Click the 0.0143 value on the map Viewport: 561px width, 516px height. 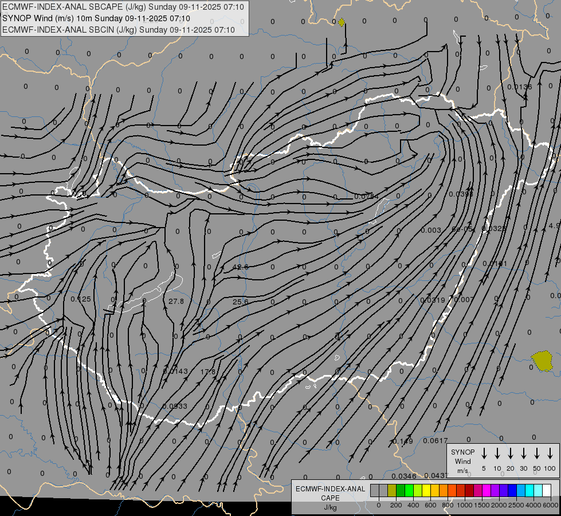tap(175, 371)
